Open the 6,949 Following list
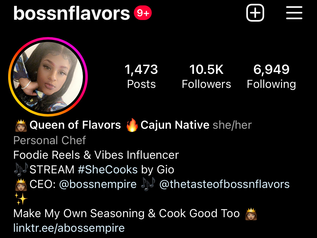This screenshot has height=238, width=317. click(x=271, y=76)
